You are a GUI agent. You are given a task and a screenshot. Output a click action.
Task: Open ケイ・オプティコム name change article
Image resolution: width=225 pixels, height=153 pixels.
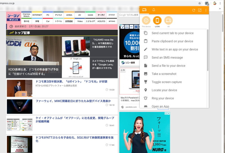coord(75,120)
